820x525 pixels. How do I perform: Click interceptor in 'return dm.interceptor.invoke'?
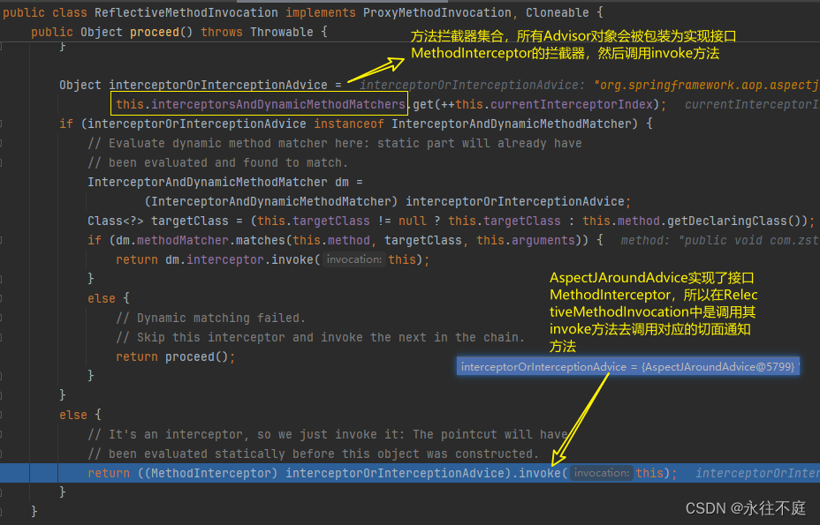pos(224,259)
